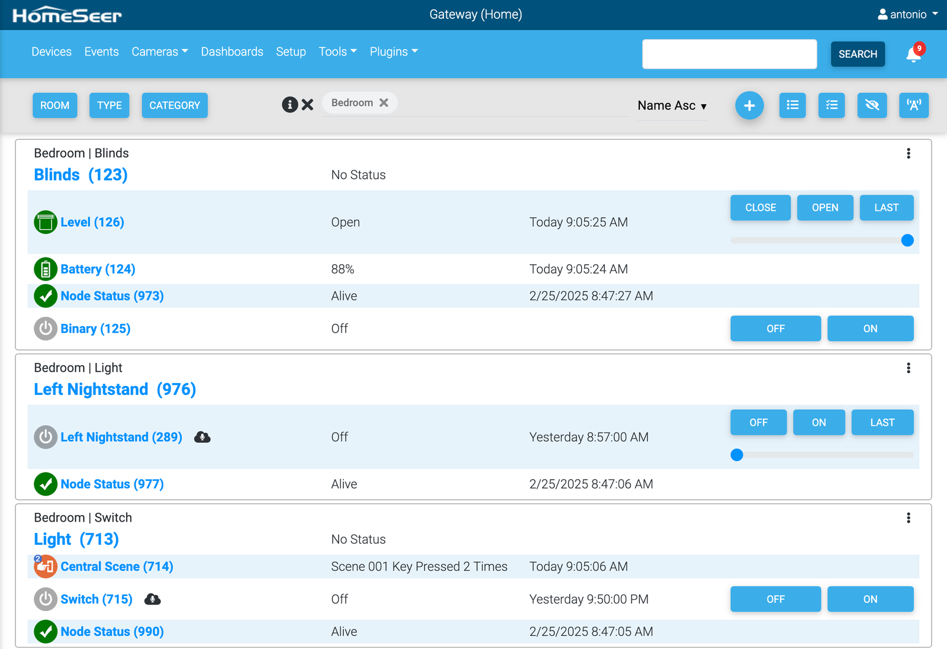Click the CATEGORY filter button
This screenshot has width=947, height=649.
[175, 105]
